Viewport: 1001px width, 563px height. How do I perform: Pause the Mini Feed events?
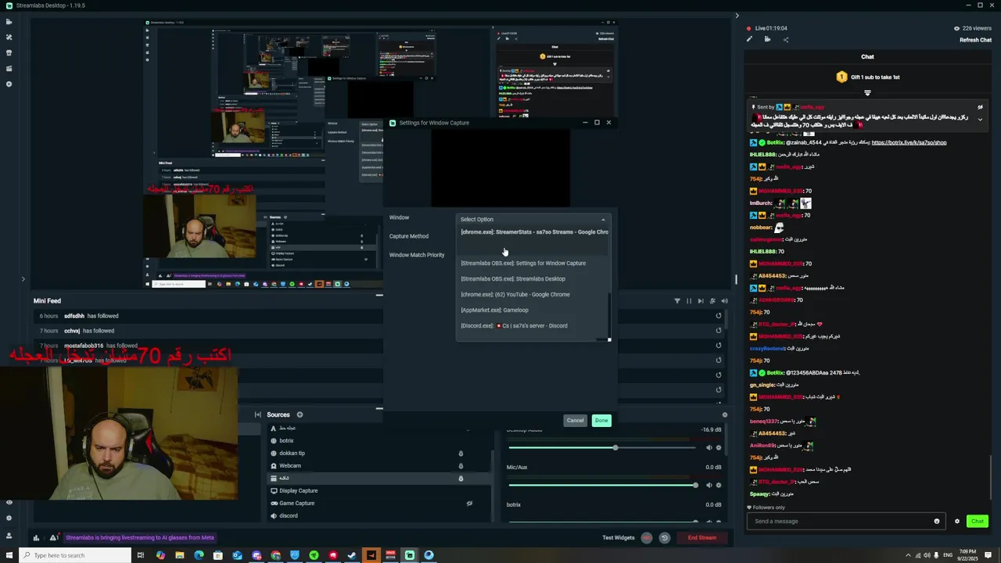[x=689, y=301]
